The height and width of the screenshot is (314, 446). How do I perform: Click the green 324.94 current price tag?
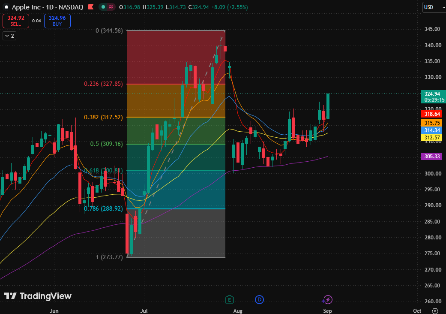tap(432, 94)
